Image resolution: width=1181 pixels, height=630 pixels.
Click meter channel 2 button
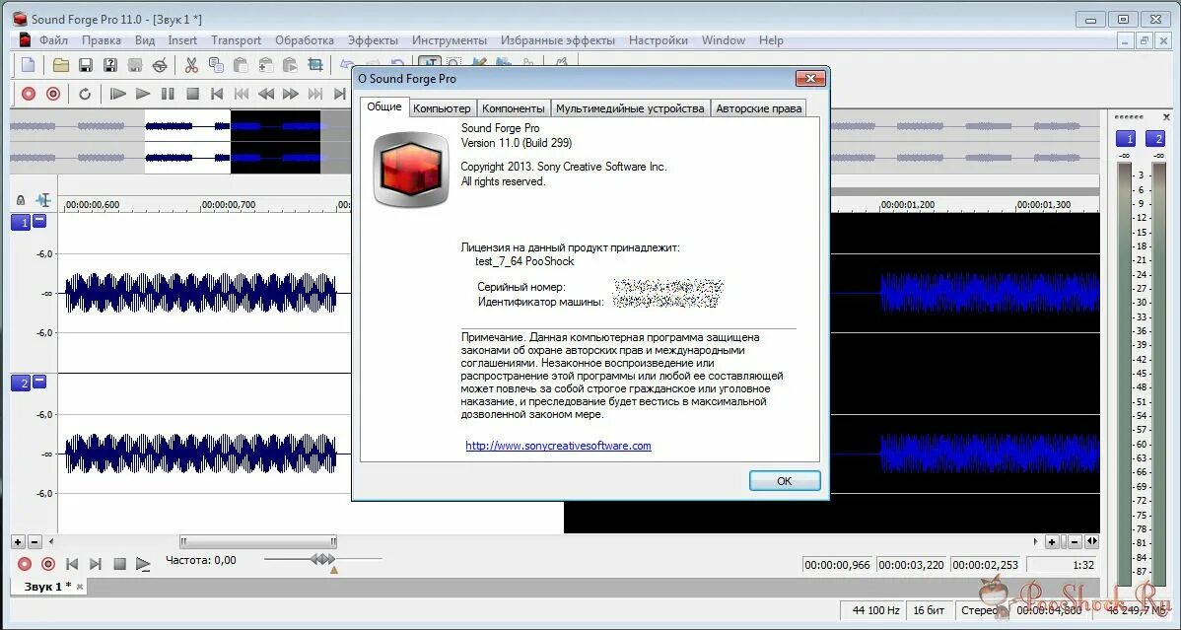[1154, 139]
